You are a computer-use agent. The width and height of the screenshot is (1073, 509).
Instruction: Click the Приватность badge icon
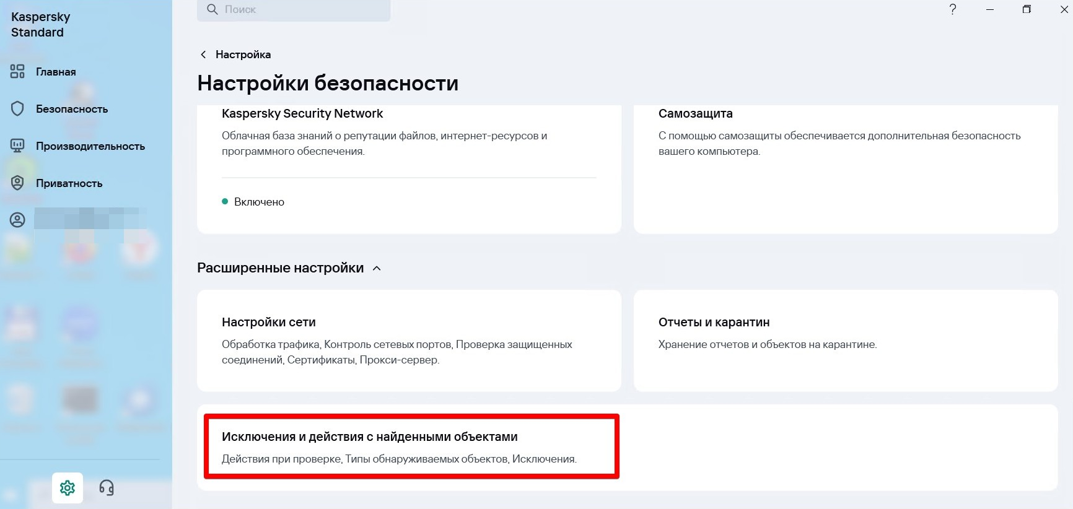point(17,183)
